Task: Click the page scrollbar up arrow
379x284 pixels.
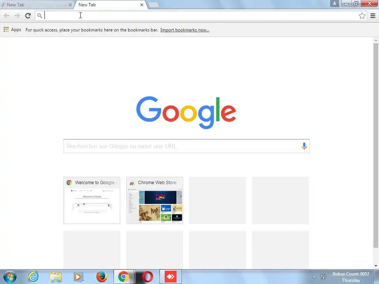Action: click(x=376, y=40)
